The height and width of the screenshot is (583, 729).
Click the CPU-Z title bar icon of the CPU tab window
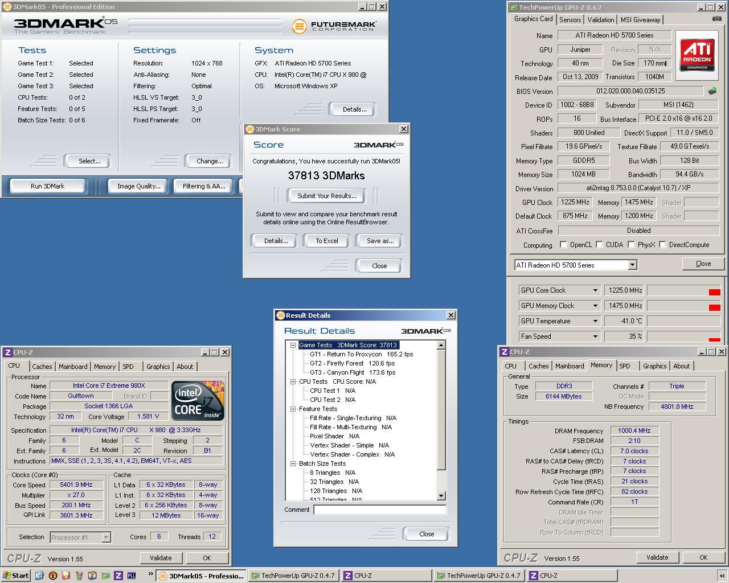tap(8, 352)
